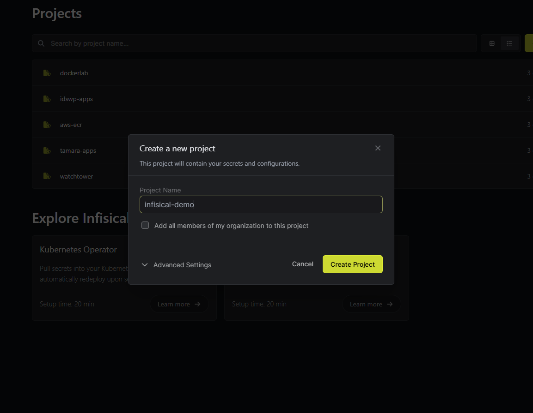Close the Create a new project dialog
The width and height of the screenshot is (533, 413).
[378, 148]
